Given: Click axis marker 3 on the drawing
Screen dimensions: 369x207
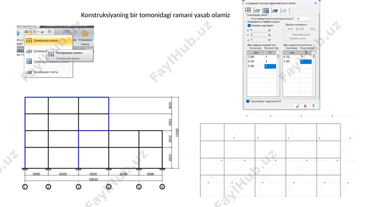Looking at the screenshot, I should coord(78,187).
